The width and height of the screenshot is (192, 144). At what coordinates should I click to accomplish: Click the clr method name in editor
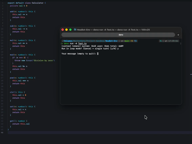[11, 92]
